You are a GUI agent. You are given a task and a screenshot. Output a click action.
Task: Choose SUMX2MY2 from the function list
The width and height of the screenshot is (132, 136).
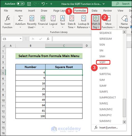[x=106, y=109]
